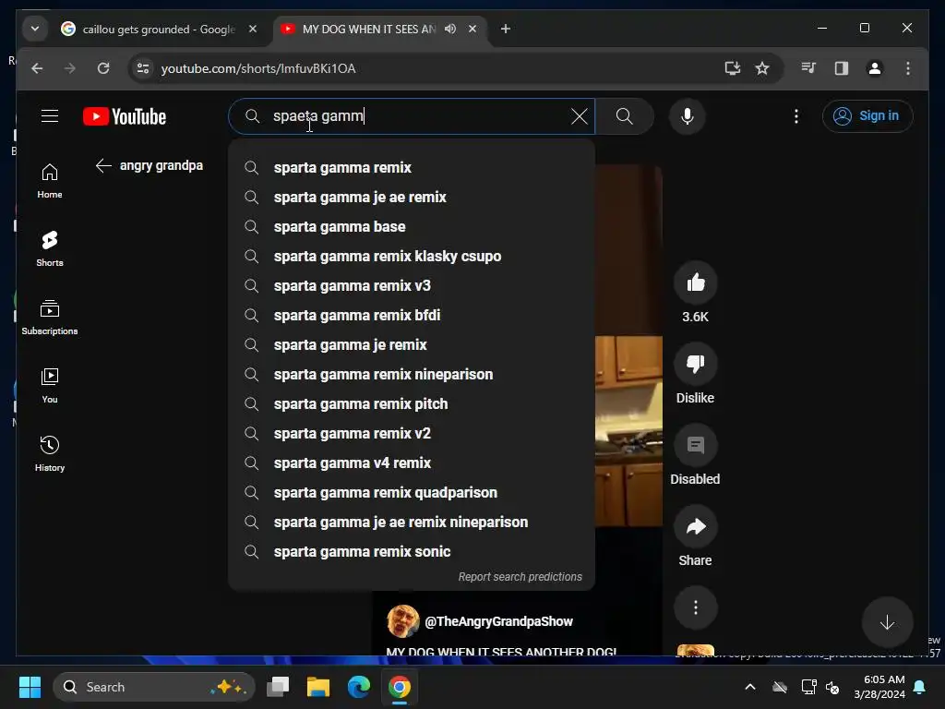Dislike the short with thumbs down
Viewport: 945px width, 709px height.
click(696, 364)
